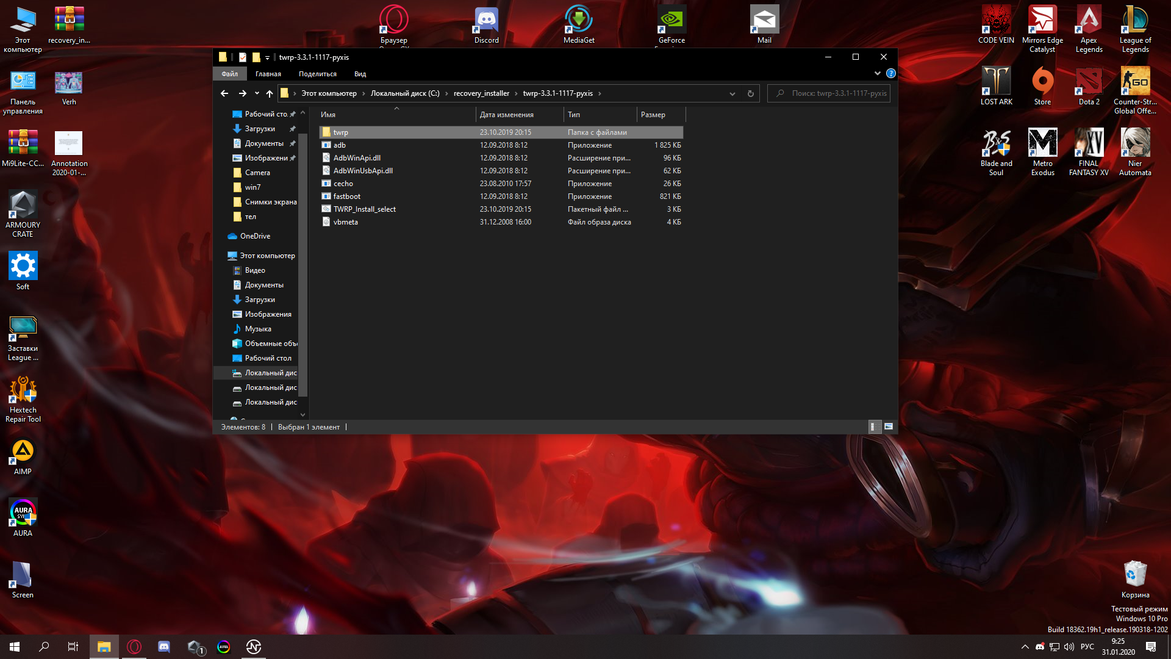Viewport: 1171px width, 659px height.
Task: Sort by Размер column header
Action: pos(661,115)
